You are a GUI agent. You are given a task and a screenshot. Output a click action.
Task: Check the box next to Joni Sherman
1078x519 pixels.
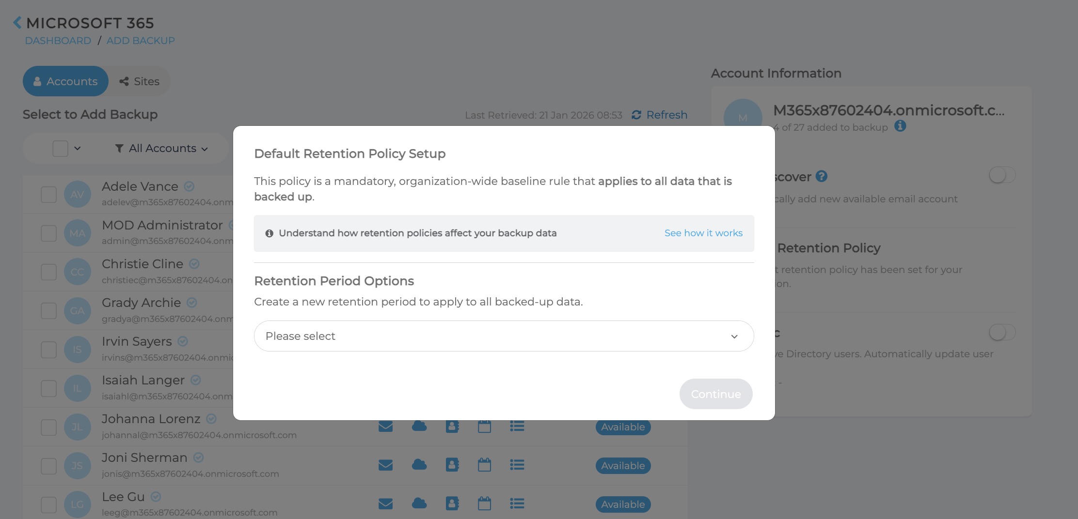[x=48, y=466]
